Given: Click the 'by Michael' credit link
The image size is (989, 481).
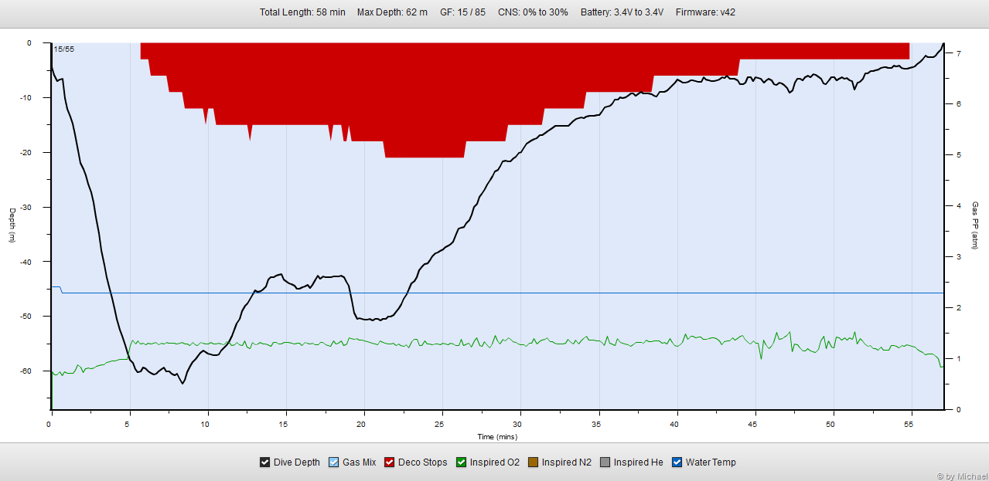Looking at the screenshot, I should tap(962, 476).
